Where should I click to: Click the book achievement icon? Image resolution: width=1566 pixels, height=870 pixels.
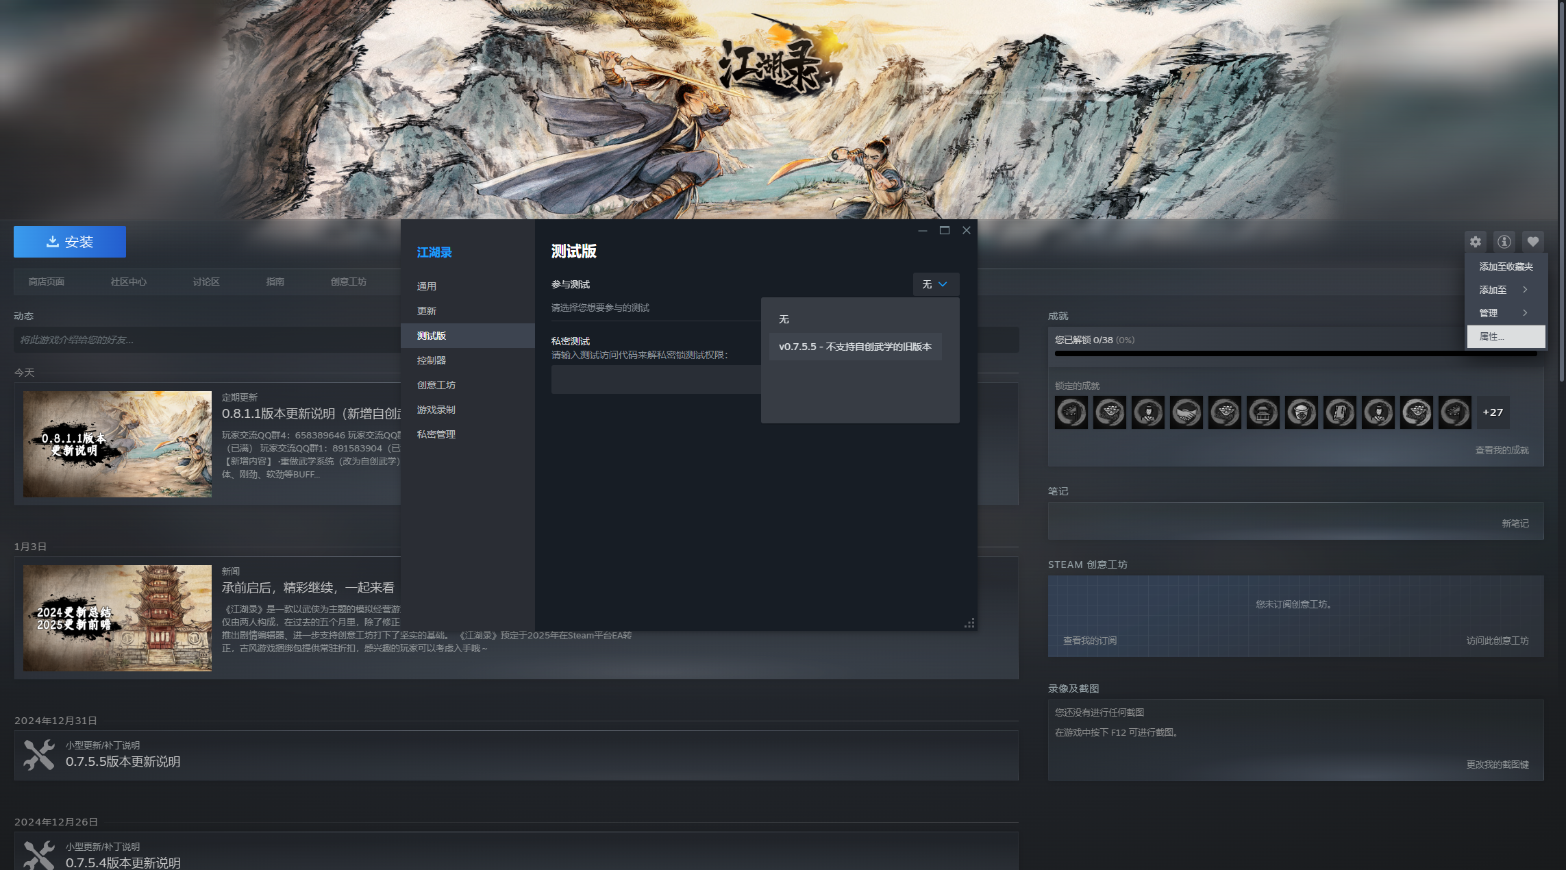(1339, 412)
